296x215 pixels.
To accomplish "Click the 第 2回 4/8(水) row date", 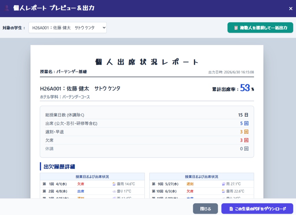I will coord(55,191).
